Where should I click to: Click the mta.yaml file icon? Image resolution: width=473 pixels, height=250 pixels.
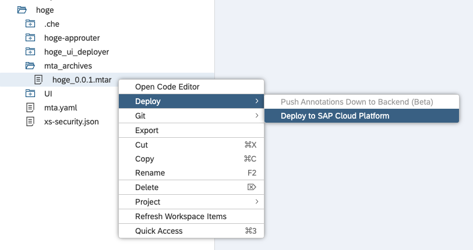point(30,108)
